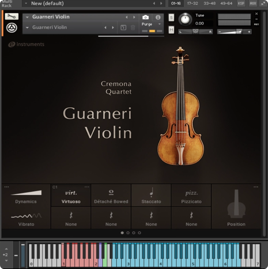Toggle the KSP script panel
This screenshot has height=269, width=268.
tap(241, 3)
